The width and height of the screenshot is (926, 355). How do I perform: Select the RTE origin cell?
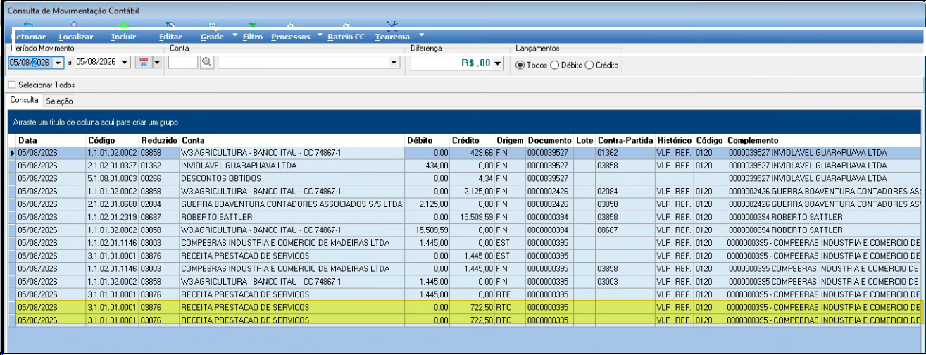coord(510,294)
